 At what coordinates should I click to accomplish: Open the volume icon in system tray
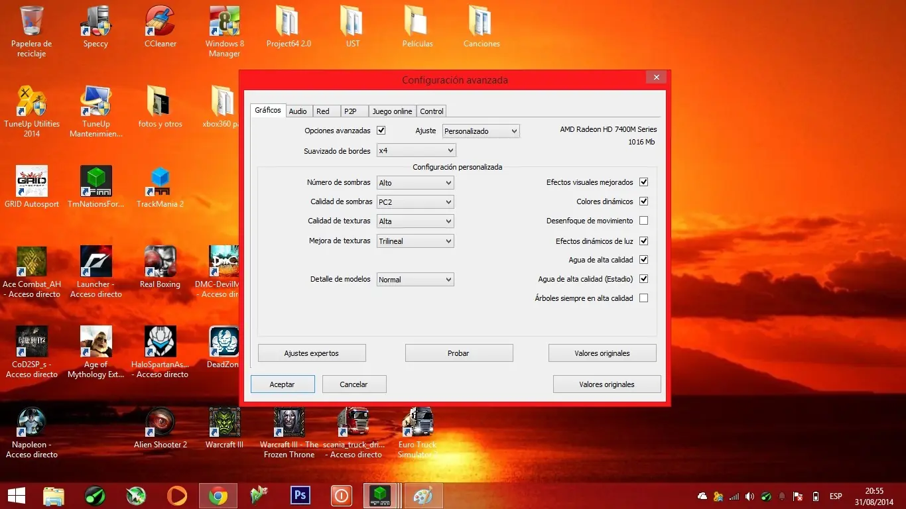(x=749, y=496)
